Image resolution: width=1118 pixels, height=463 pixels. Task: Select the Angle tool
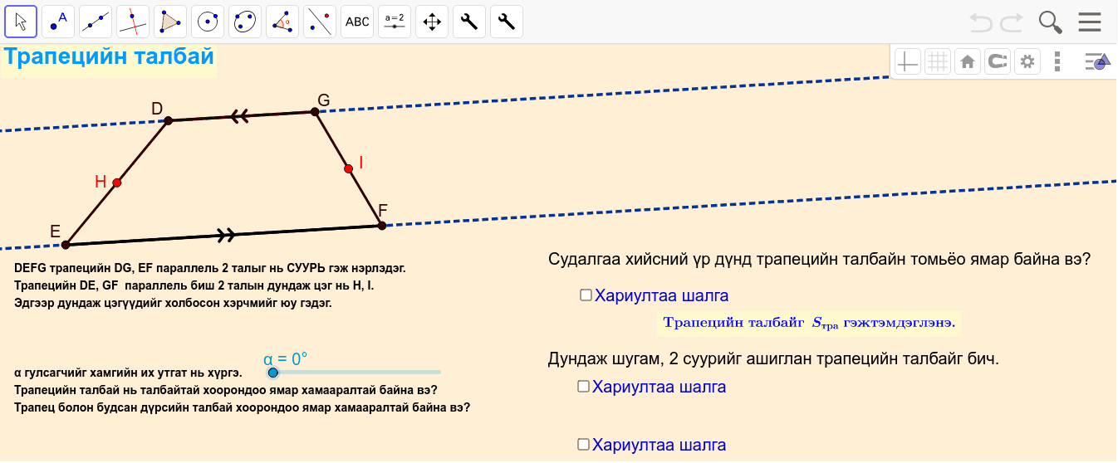pos(282,22)
